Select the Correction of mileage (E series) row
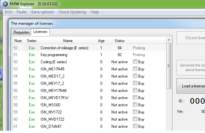The image size is (205, 133). pyautogui.click(x=89, y=48)
